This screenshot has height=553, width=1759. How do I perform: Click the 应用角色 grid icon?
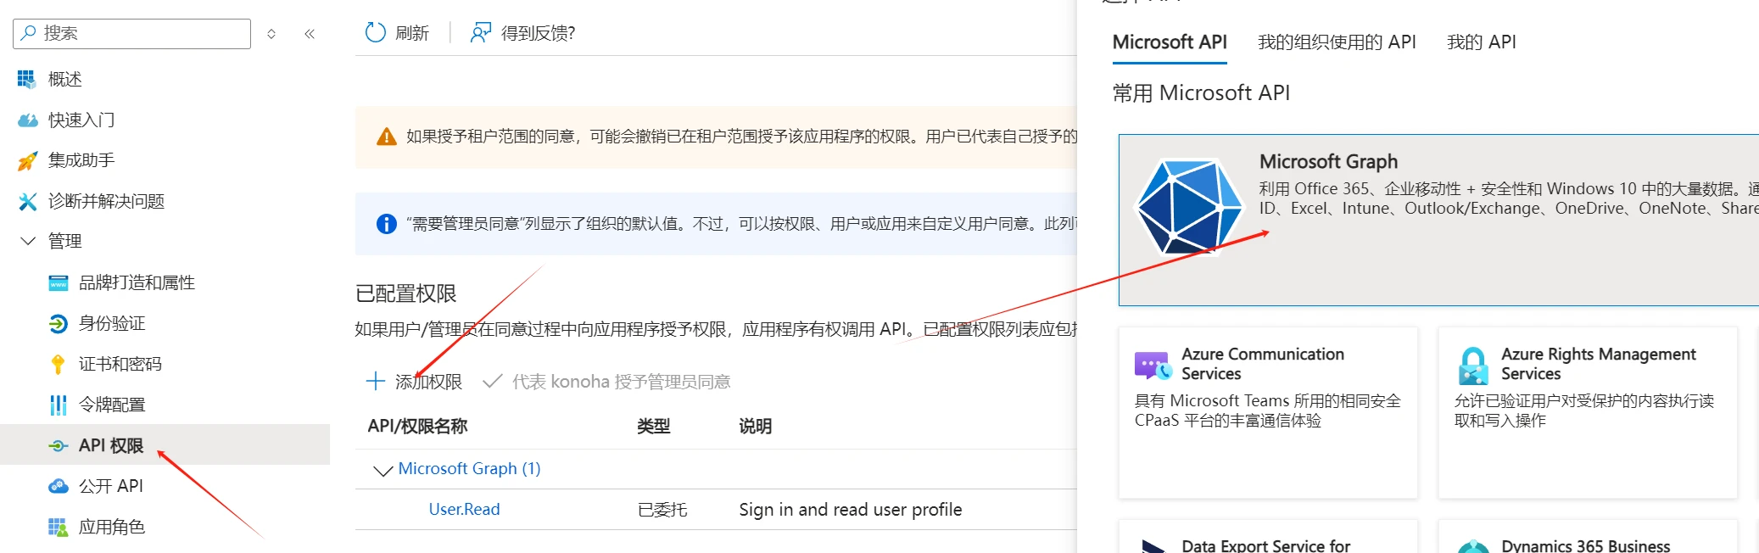(58, 527)
